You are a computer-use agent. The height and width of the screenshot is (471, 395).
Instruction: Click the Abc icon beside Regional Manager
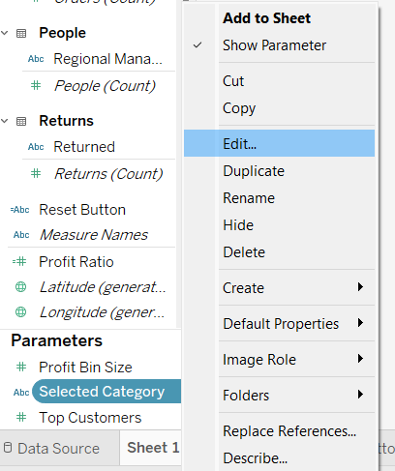(36, 59)
